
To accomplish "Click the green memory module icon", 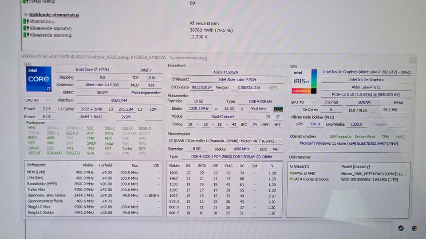I will 278,109.
